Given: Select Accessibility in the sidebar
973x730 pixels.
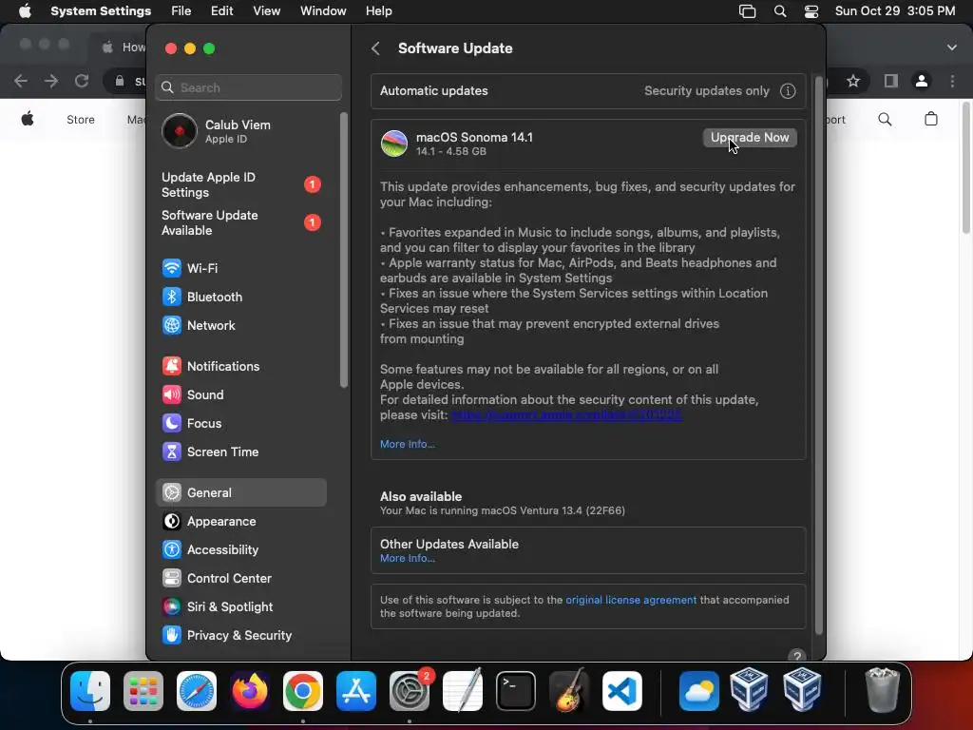Looking at the screenshot, I should tap(240, 550).
